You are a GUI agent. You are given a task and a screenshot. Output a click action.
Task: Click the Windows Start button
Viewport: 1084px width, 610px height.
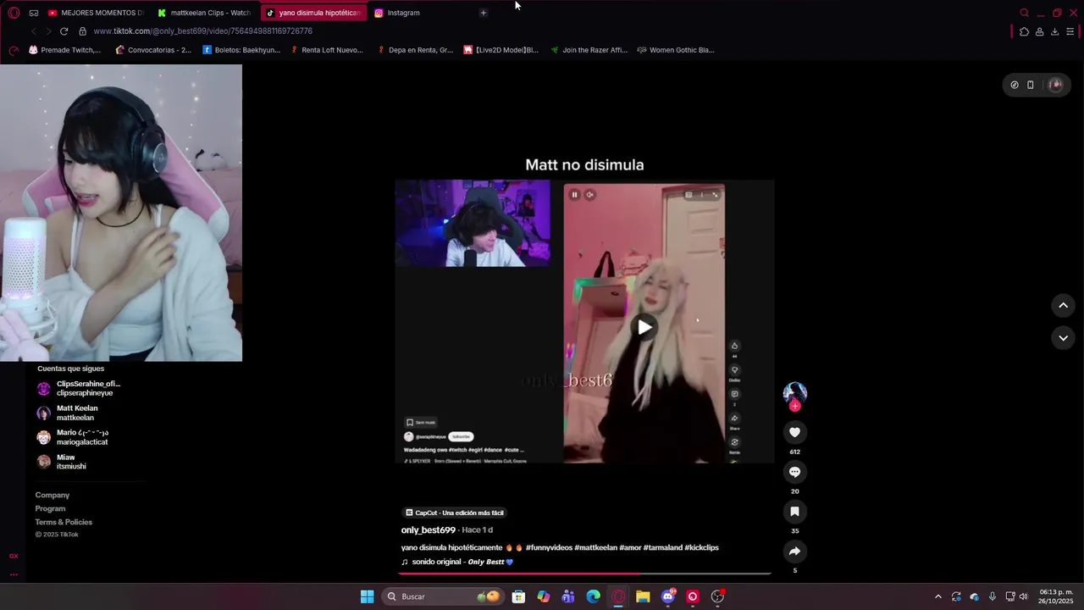pyautogui.click(x=367, y=596)
